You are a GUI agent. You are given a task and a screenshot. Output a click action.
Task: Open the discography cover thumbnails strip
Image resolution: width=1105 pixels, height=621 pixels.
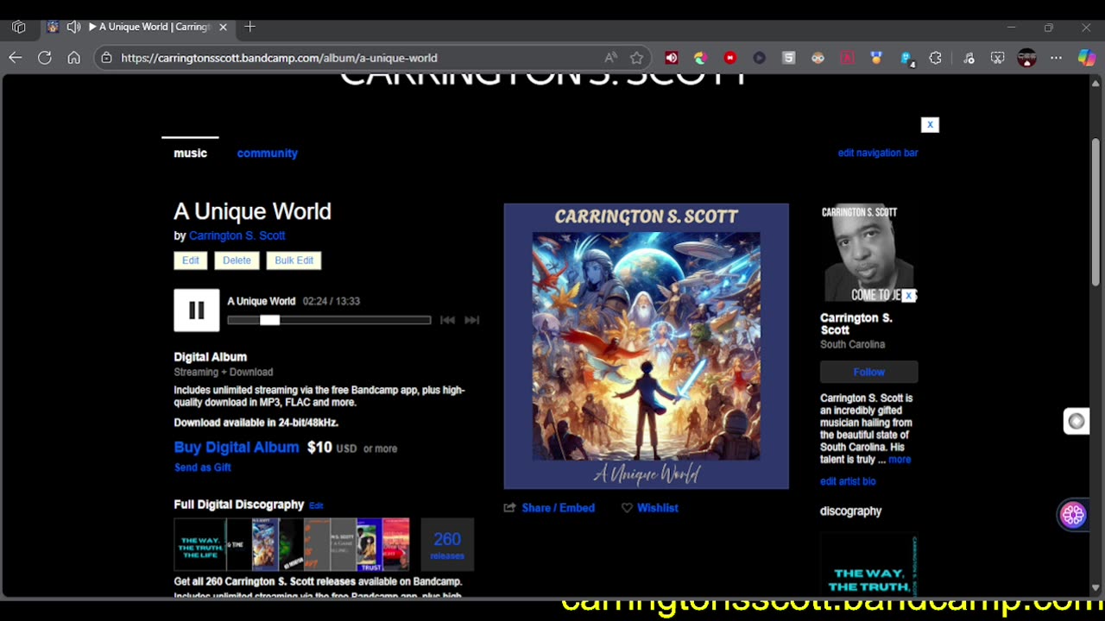(292, 544)
